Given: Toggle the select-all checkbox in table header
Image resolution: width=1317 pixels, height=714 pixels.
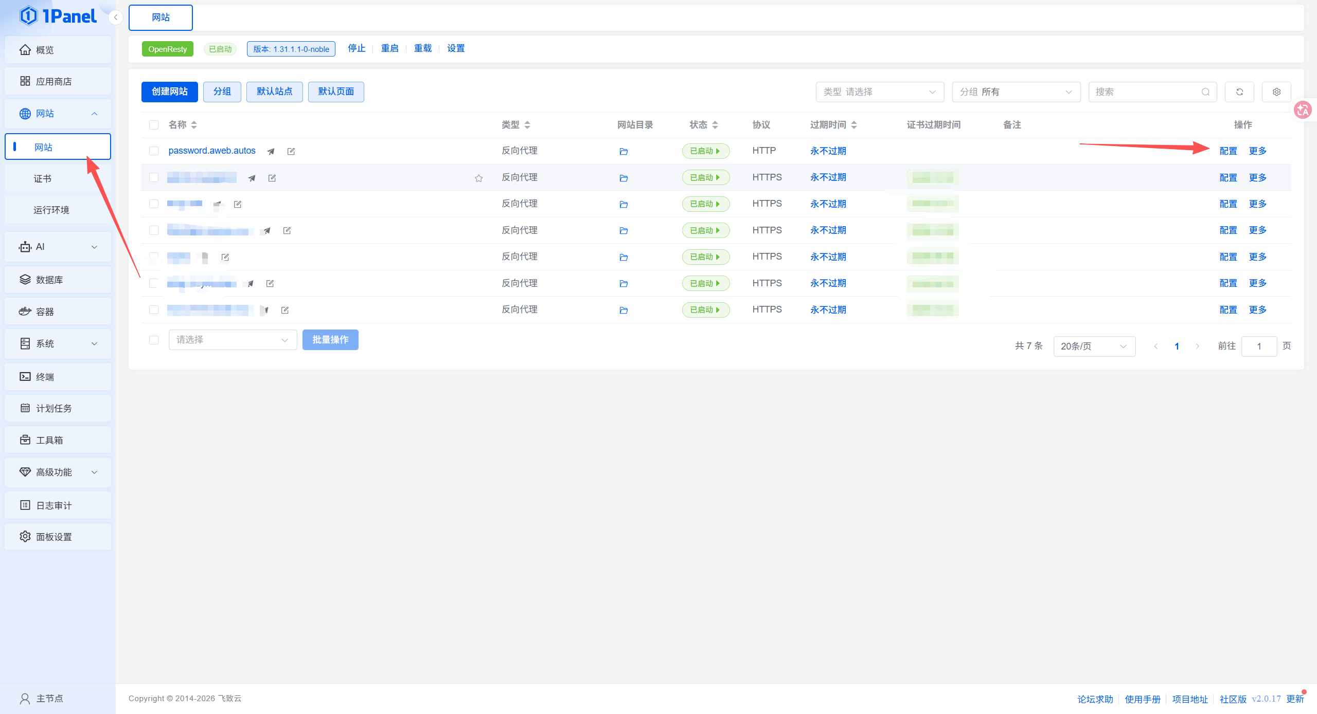Looking at the screenshot, I should 153,125.
